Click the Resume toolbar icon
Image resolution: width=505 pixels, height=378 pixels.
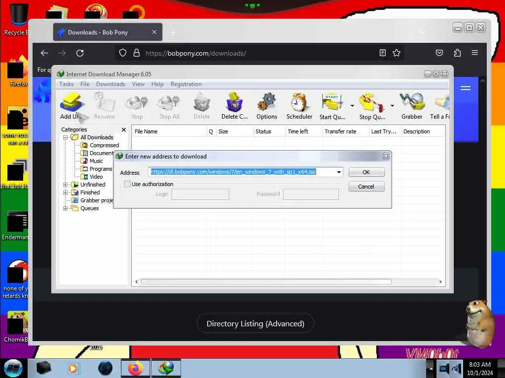coord(105,106)
